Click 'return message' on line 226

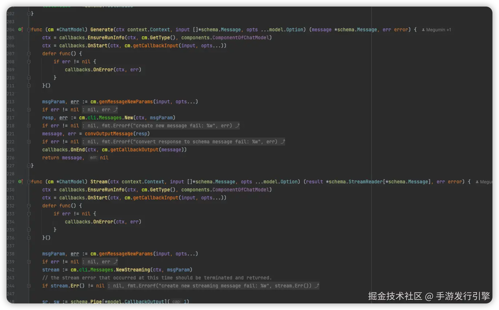(x=62, y=158)
